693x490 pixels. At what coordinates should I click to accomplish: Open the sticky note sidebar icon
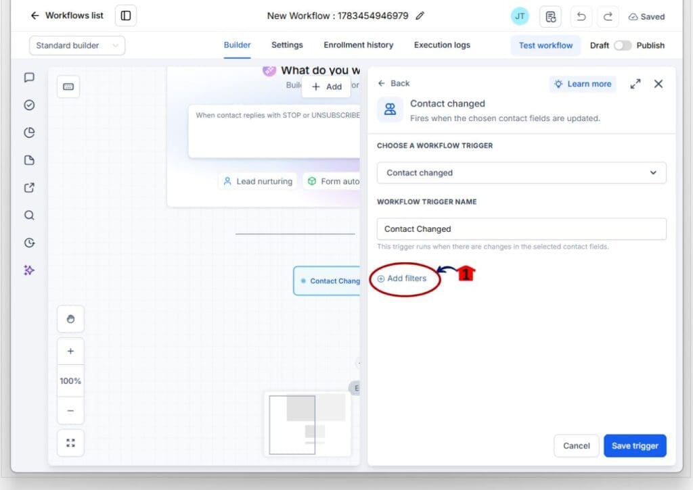click(x=29, y=160)
